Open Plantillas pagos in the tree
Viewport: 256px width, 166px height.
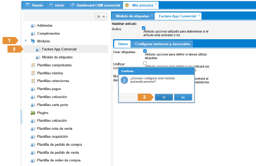click(49, 89)
